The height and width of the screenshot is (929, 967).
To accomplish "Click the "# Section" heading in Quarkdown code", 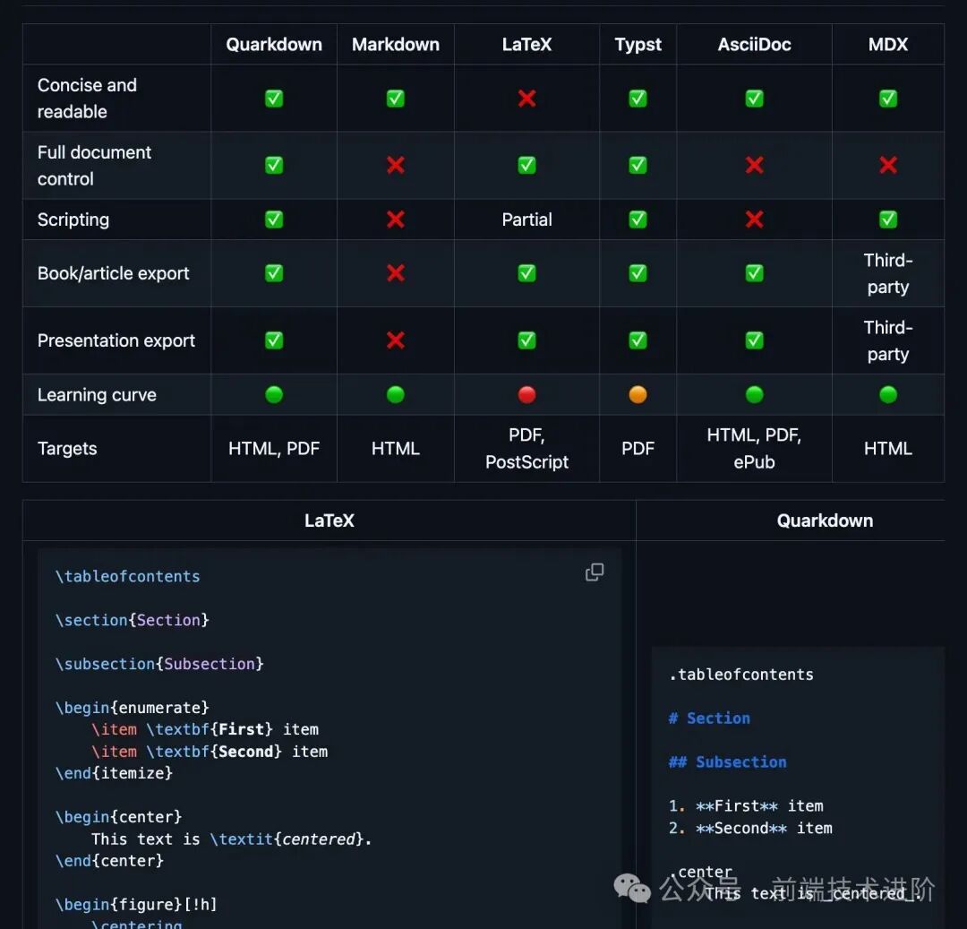I will pyautogui.click(x=709, y=718).
